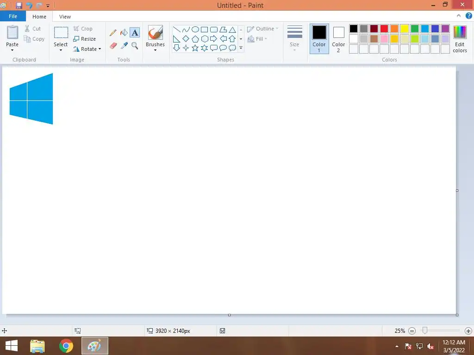474x355 pixels.
Task: Switch to the View tab
Action: [x=65, y=17]
